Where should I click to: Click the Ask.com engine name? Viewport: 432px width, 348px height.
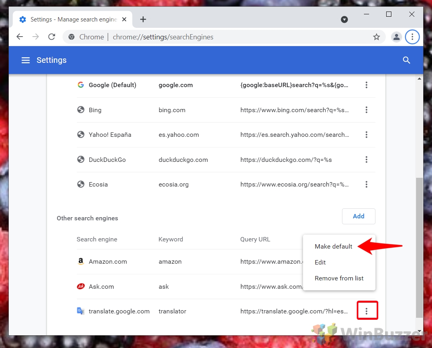coord(101,287)
